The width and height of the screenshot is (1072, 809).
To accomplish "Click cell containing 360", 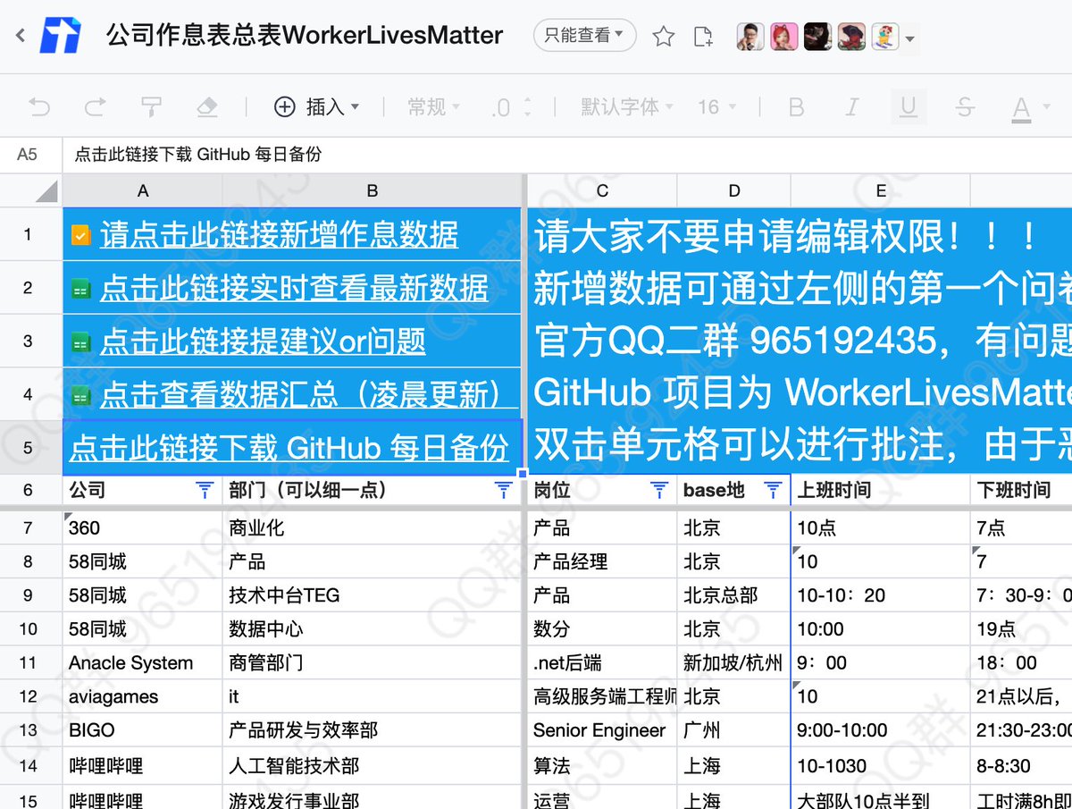I will (x=143, y=527).
